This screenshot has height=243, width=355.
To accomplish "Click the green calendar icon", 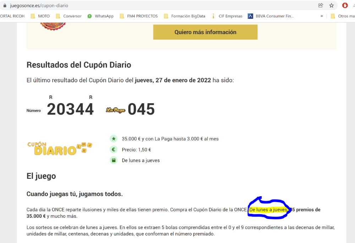I will pos(114,160).
